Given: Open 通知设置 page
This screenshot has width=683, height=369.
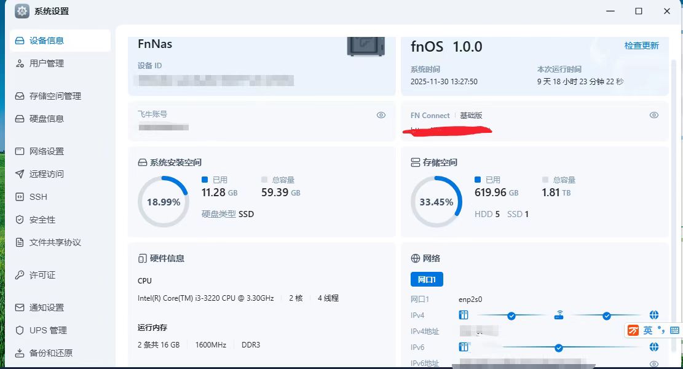Looking at the screenshot, I should (60, 307).
